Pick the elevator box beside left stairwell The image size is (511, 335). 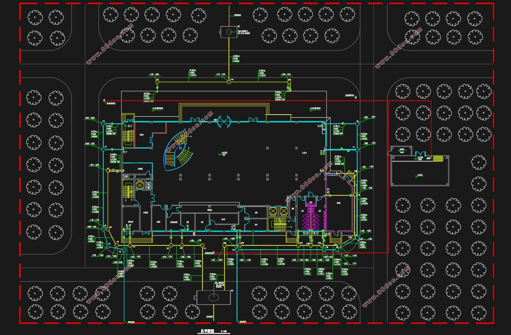tap(140, 185)
